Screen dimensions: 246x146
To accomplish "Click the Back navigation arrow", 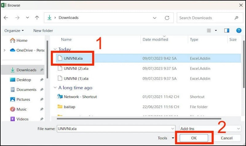I will 6,18.
